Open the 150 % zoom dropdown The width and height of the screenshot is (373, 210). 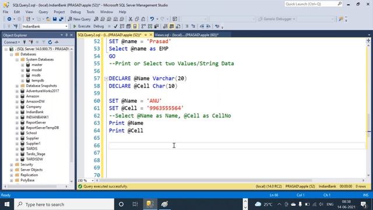pyautogui.click(x=93, y=180)
